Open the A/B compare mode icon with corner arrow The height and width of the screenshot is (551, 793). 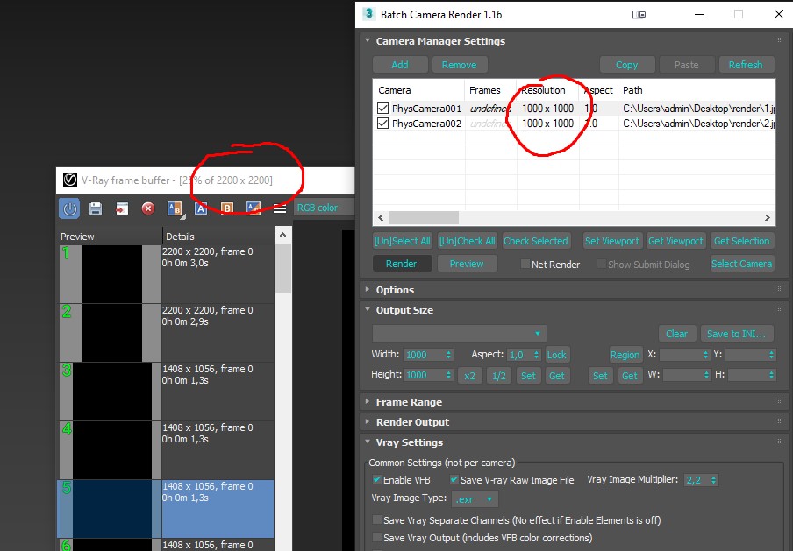[175, 208]
